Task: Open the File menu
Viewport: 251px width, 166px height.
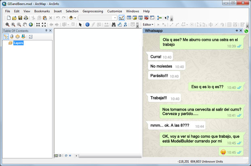Action: point(8,11)
